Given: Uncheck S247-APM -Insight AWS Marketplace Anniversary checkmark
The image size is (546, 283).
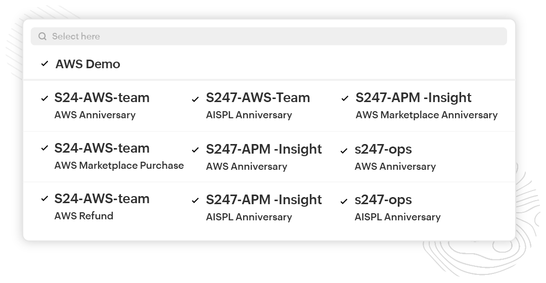Looking at the screenshot, I should coord(345,99).
